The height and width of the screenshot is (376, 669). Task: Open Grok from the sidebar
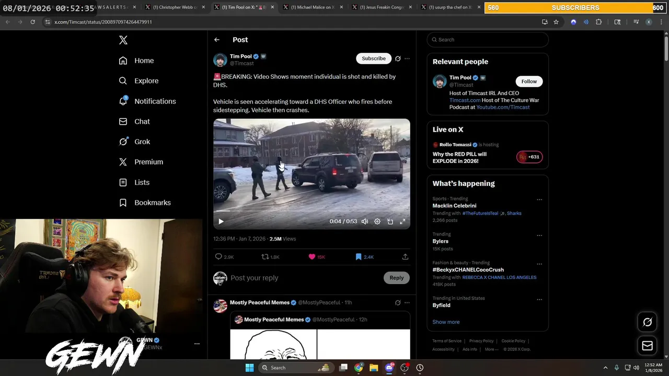tap(134, 142)
